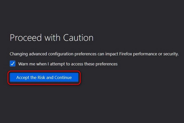Click "Changing advanced configuration" text
This screenshot has width=184, height=123.
(x=41, y=54)
